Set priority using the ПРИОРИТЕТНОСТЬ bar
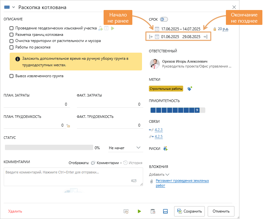This screenshot has width=264, height=219. point(178,110)
